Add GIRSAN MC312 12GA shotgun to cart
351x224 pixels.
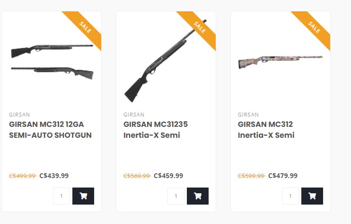(83, 196)
